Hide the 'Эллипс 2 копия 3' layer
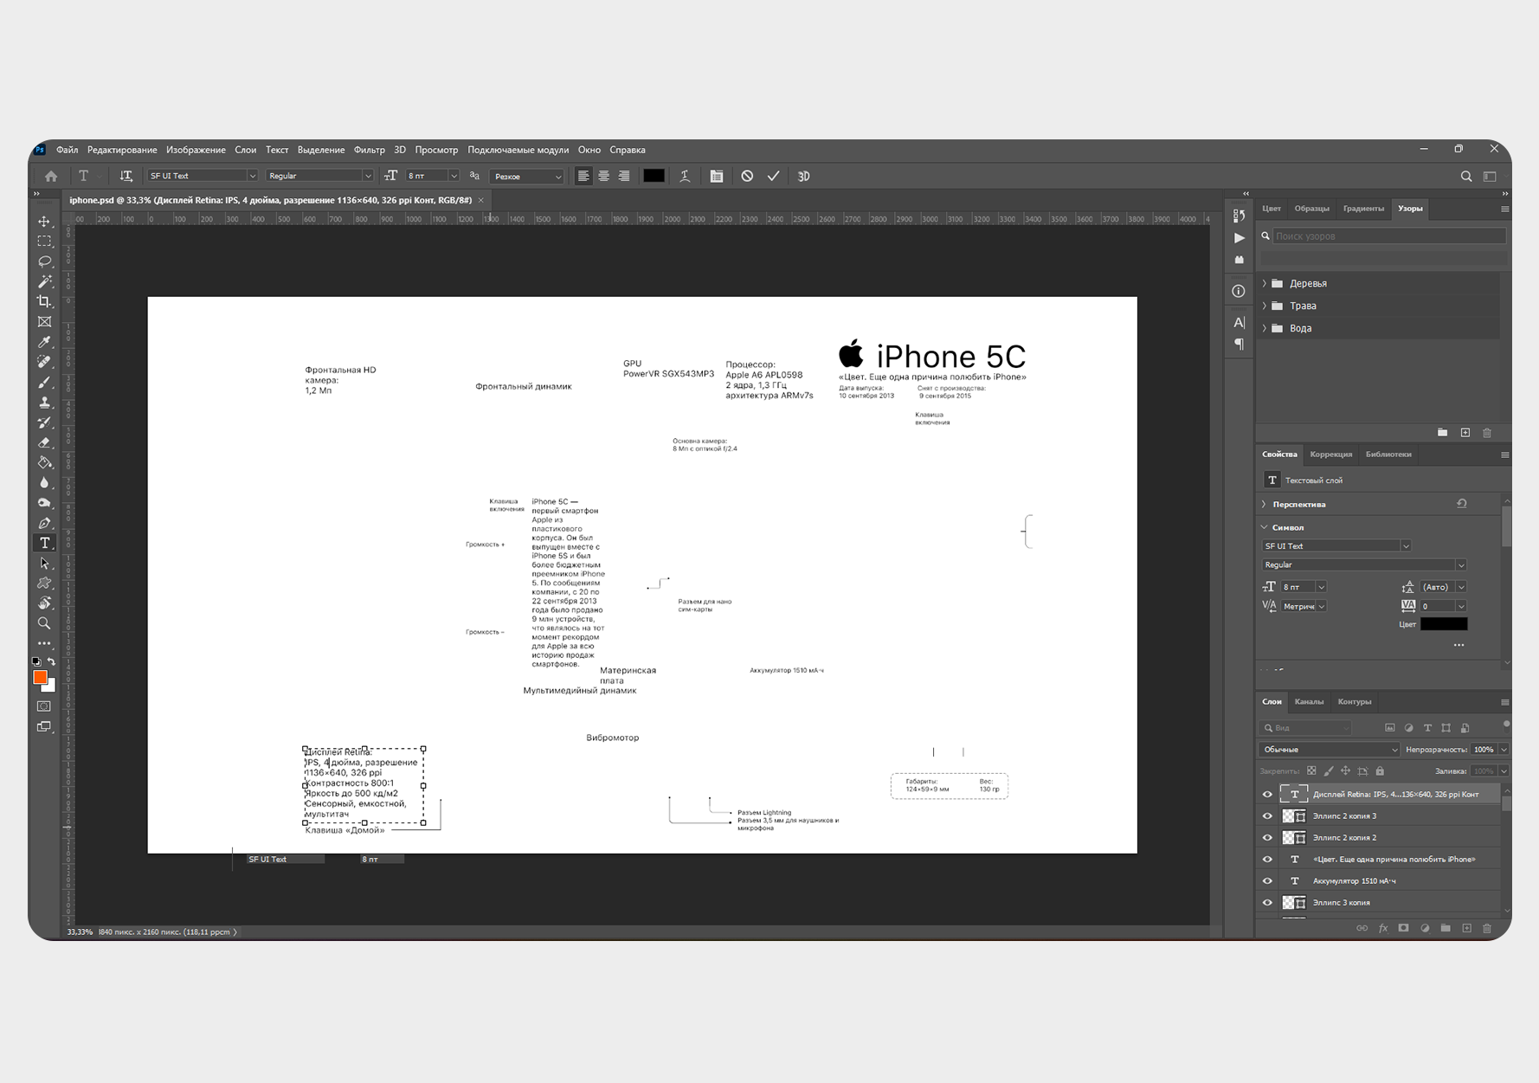The width and height of the screenshot is (1539, 1083). [x=1267, y=815]
